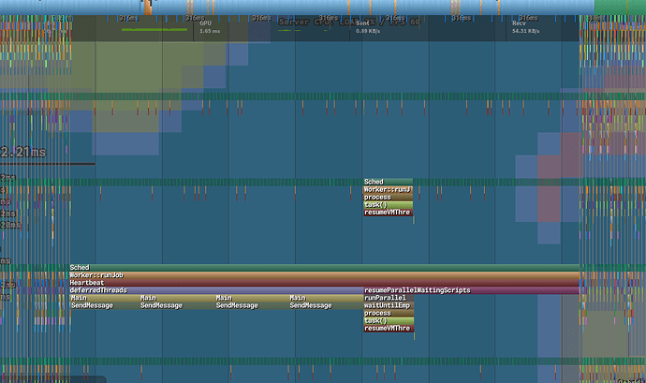Click resumeVMThre bar at bottom of runParallel stack

[389, 329]
